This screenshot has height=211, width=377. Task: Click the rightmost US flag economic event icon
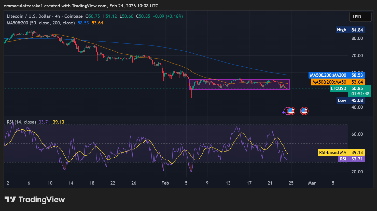click(x=304, y=111)
